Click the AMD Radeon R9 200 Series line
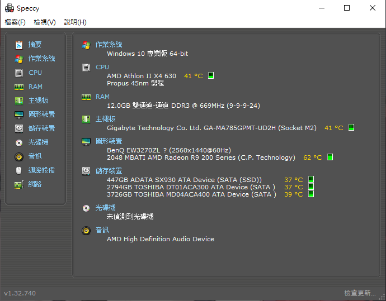386x301 pixels. (201, 157)
